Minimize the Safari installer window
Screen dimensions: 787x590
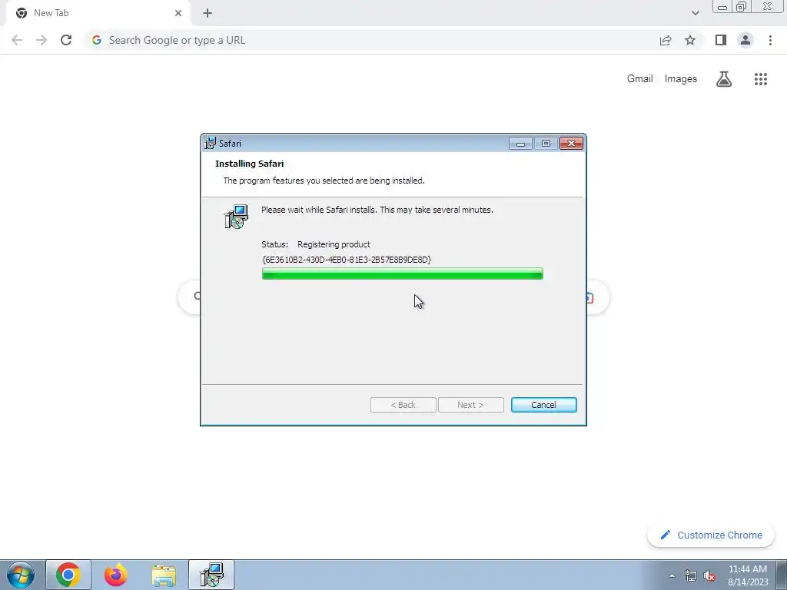(x=520, y=144)
